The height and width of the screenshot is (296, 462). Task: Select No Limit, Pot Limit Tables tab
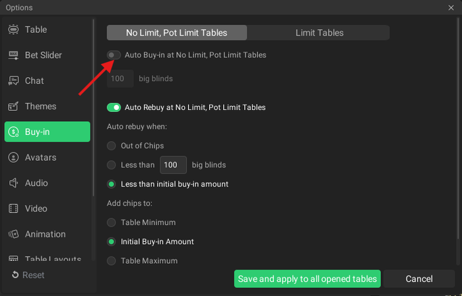[177, 32]
